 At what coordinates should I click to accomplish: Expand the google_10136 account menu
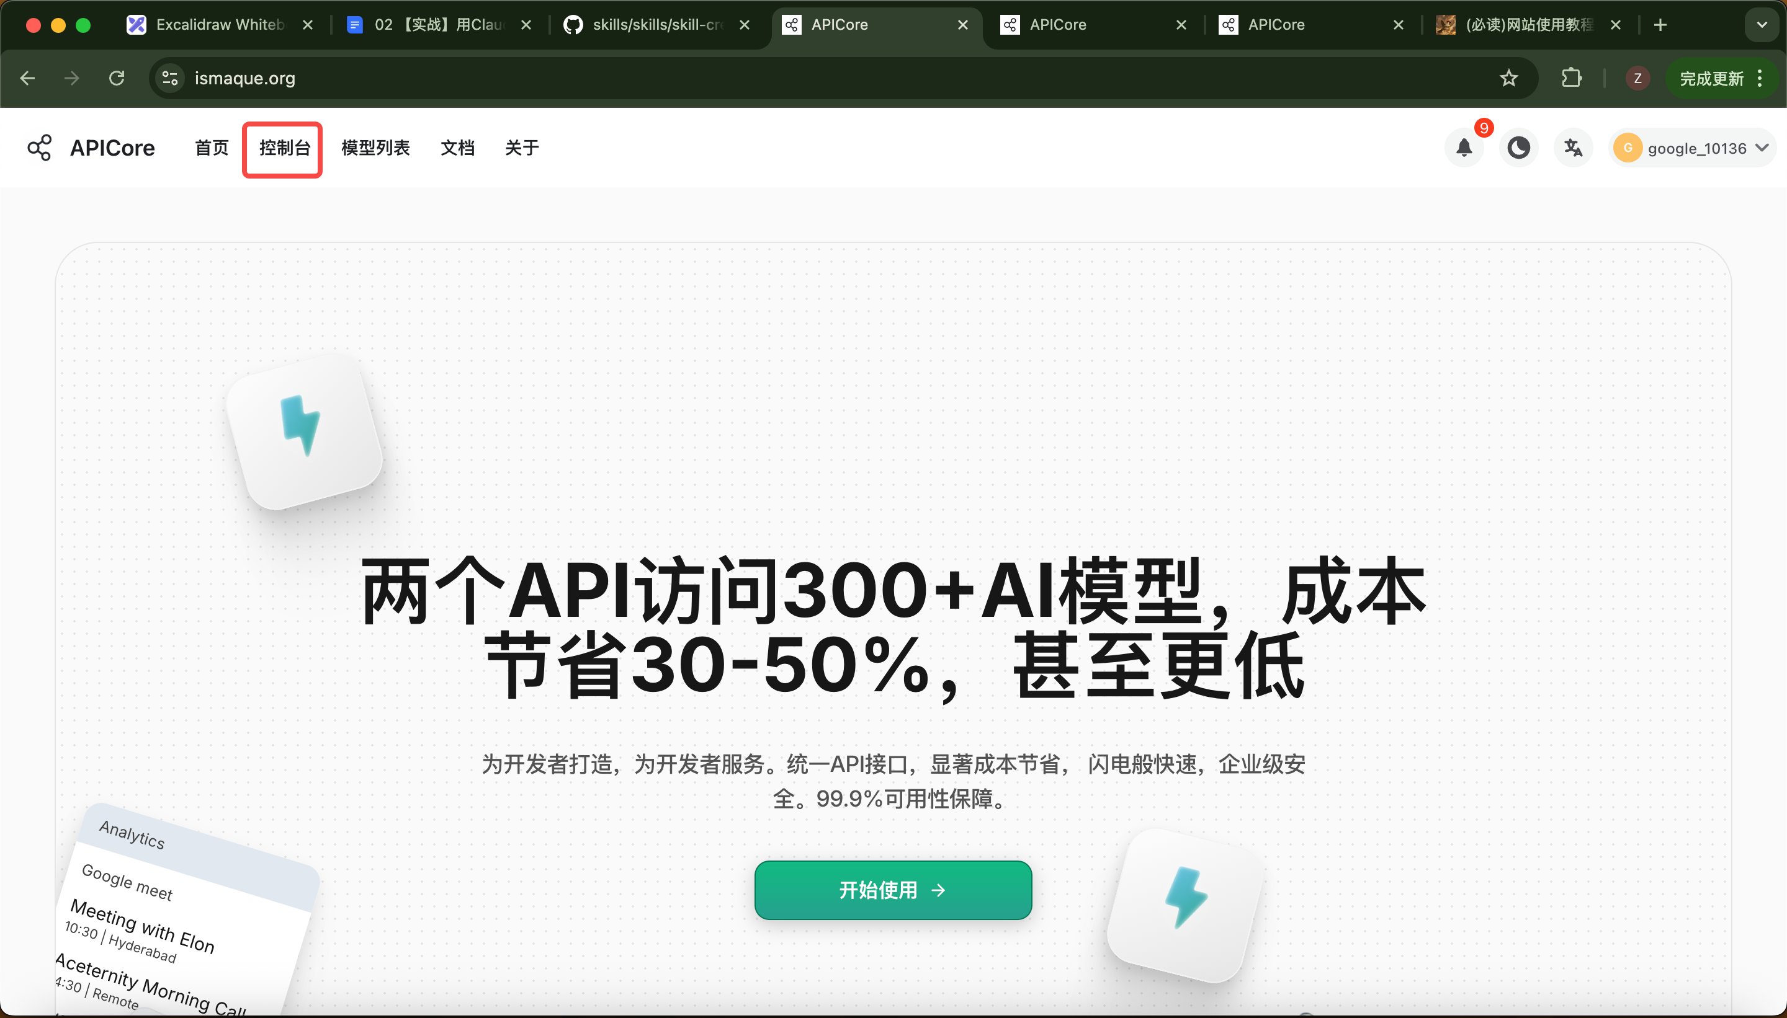[1692, 148]
